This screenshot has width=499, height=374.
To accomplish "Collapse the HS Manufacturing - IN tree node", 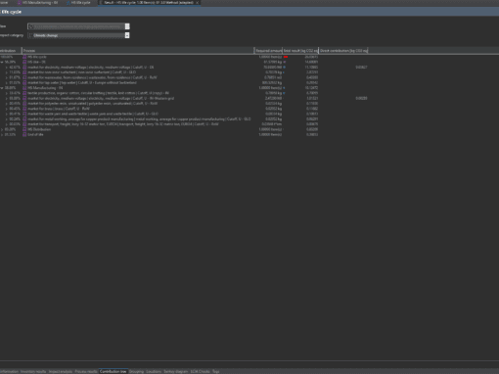I will [2, 88].
